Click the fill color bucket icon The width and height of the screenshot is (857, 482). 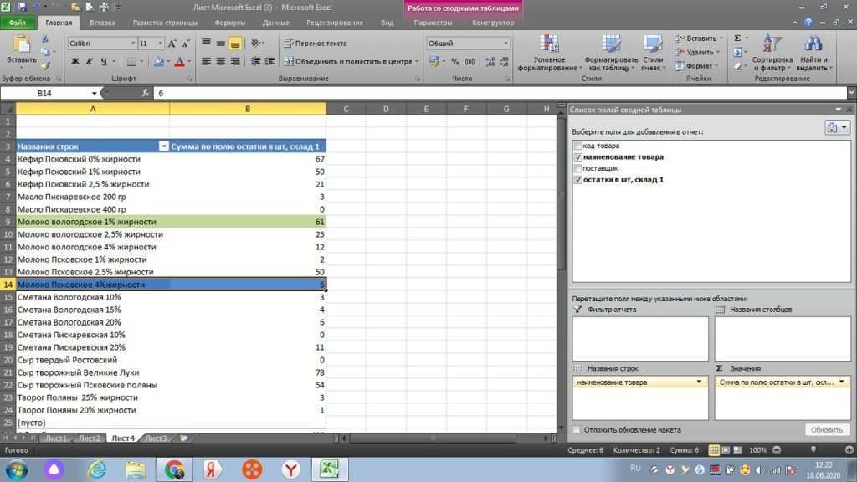click(x=158, y=62)
